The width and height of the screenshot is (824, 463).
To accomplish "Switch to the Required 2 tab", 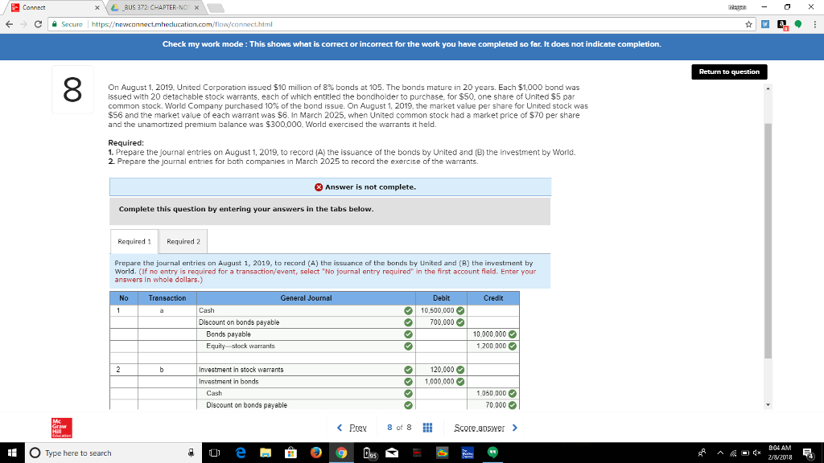I will [x=185, y=240].
